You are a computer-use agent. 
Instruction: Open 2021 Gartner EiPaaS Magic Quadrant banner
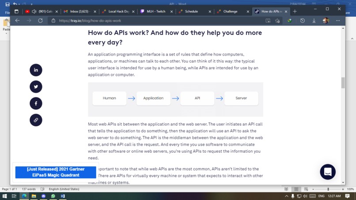(x=56, y=172)
